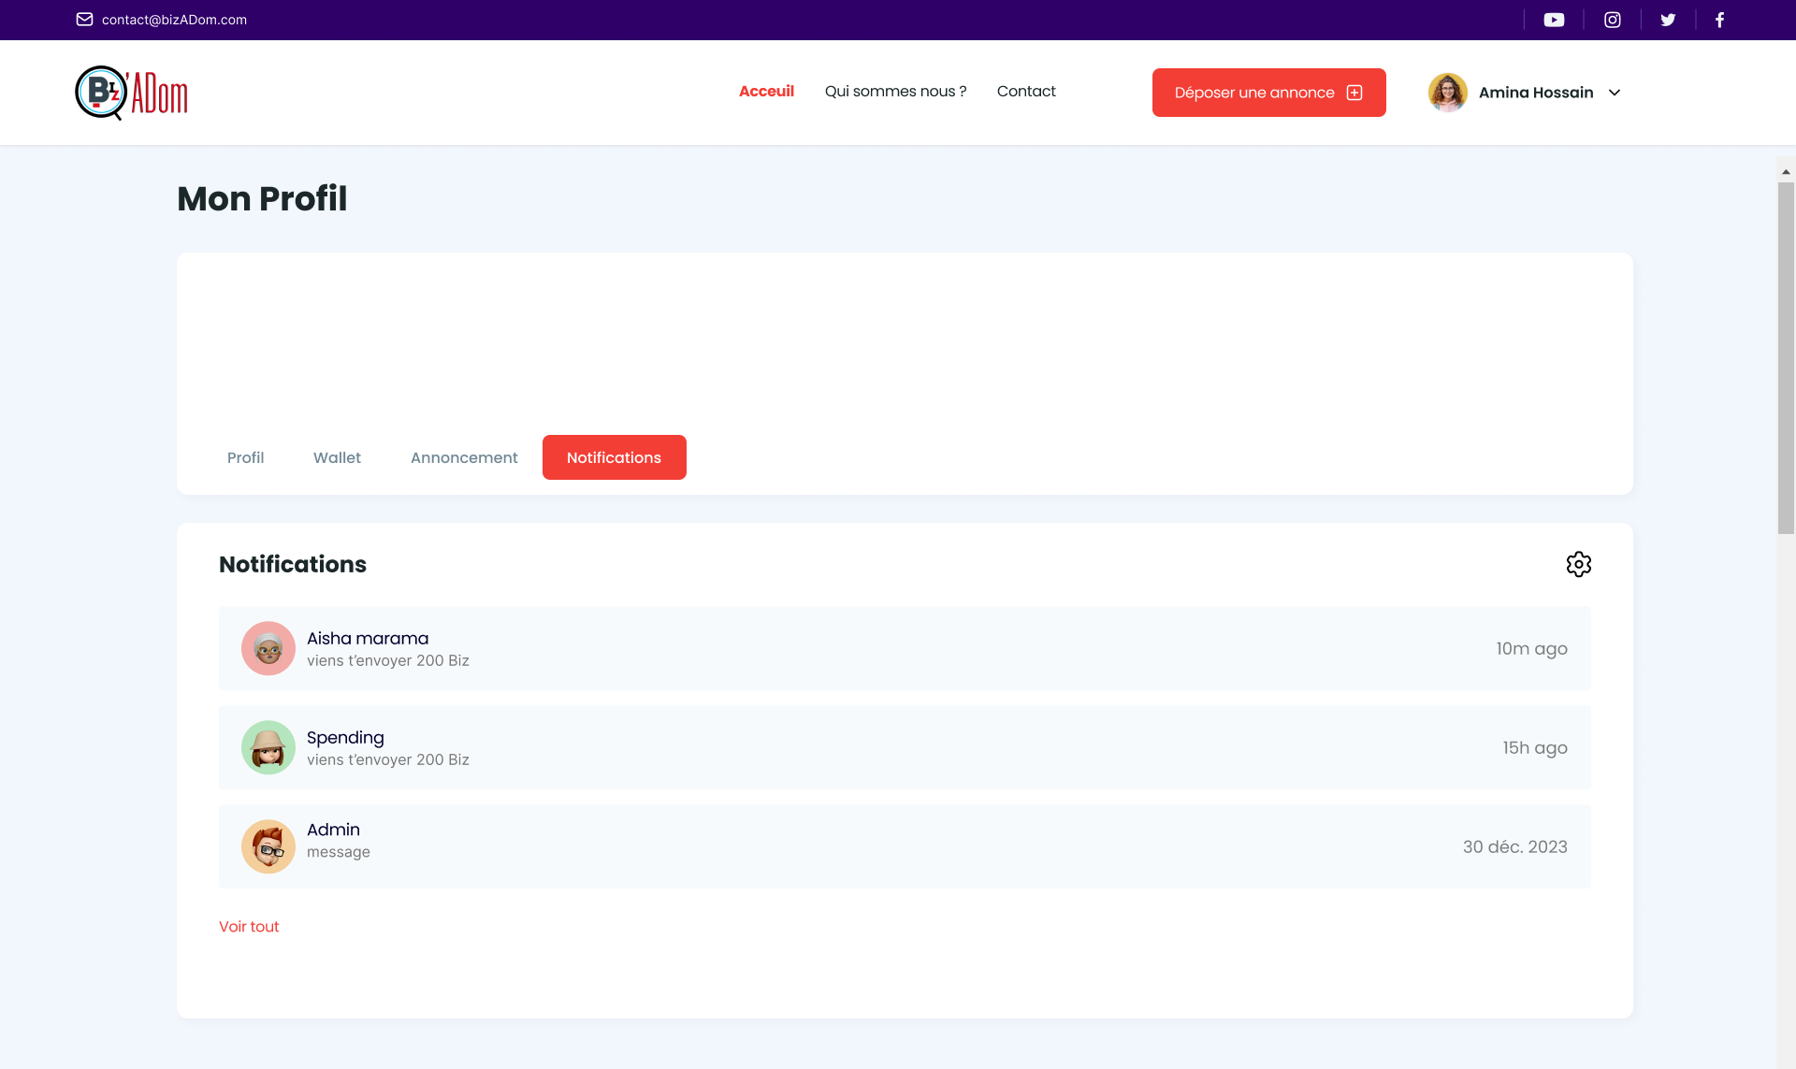Screen dimensions: 1796x1069
Task: Open the Instagram social link icon
Action: [x=1613, y=20]
